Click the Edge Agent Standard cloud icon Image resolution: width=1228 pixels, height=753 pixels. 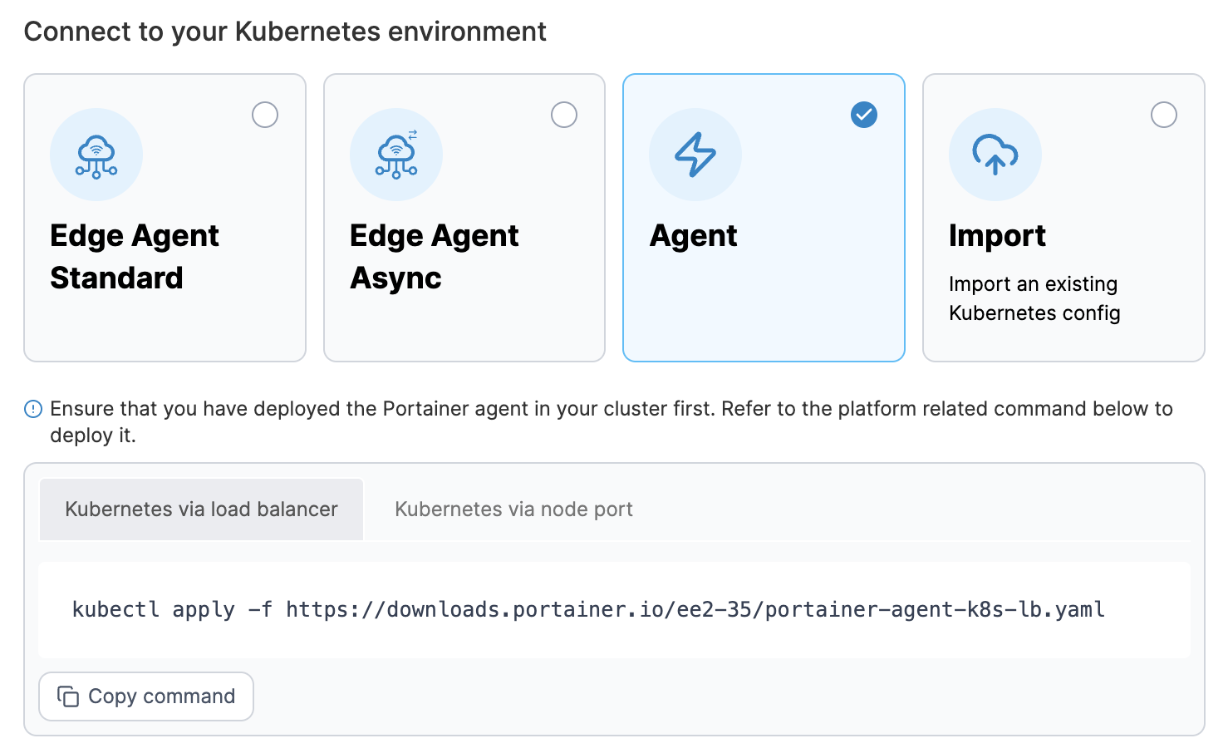pyautogui.click(x=96, y=155)
